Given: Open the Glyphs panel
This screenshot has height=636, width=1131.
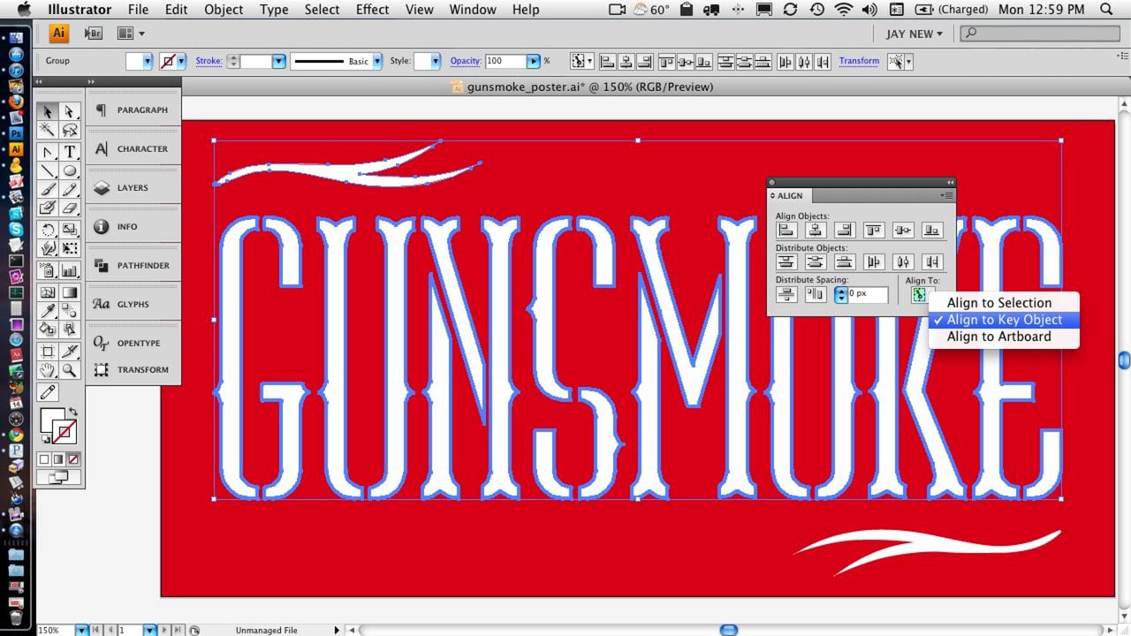Looking at the screenshot, I should point(133,304).
